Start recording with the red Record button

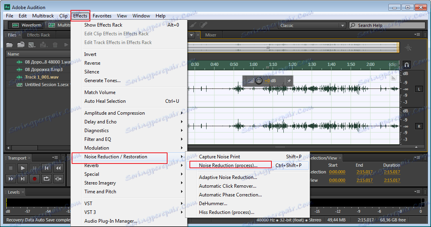[35, 179]
